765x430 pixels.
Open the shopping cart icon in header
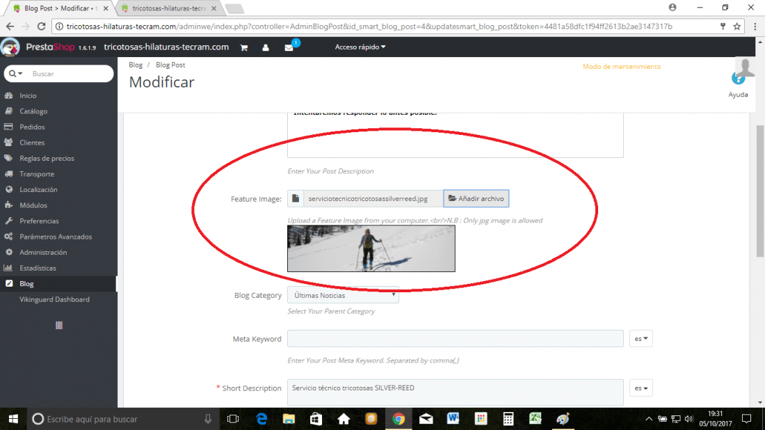click(244, 47)
